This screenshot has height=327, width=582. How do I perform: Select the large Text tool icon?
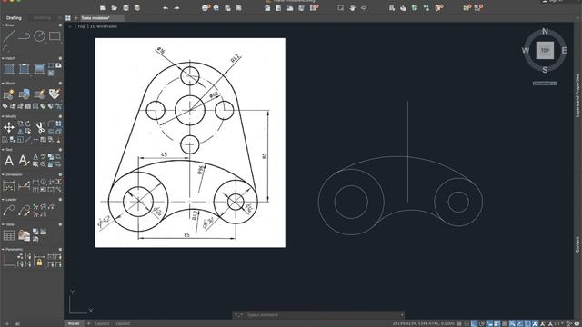[x=8, y=161]
